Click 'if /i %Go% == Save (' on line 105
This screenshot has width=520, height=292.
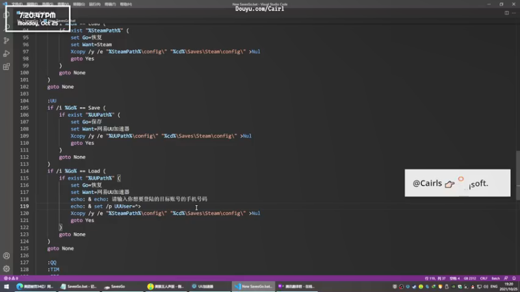(76, 108)
